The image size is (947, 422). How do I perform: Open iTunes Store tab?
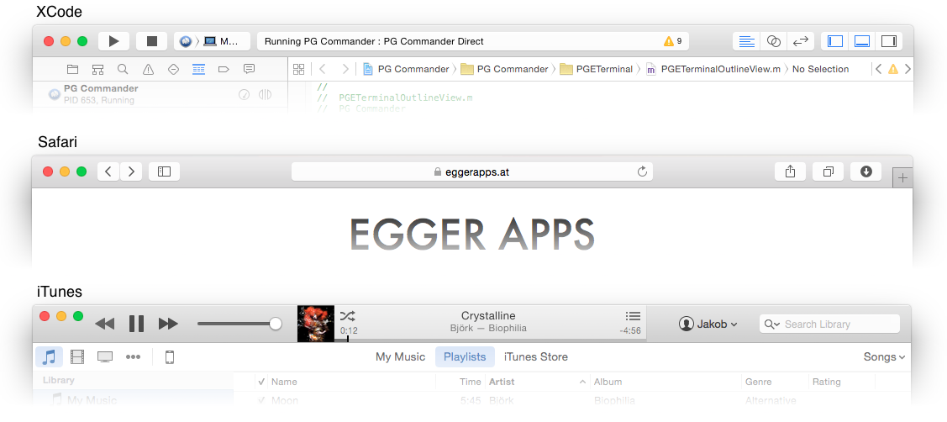pos(536,356)
